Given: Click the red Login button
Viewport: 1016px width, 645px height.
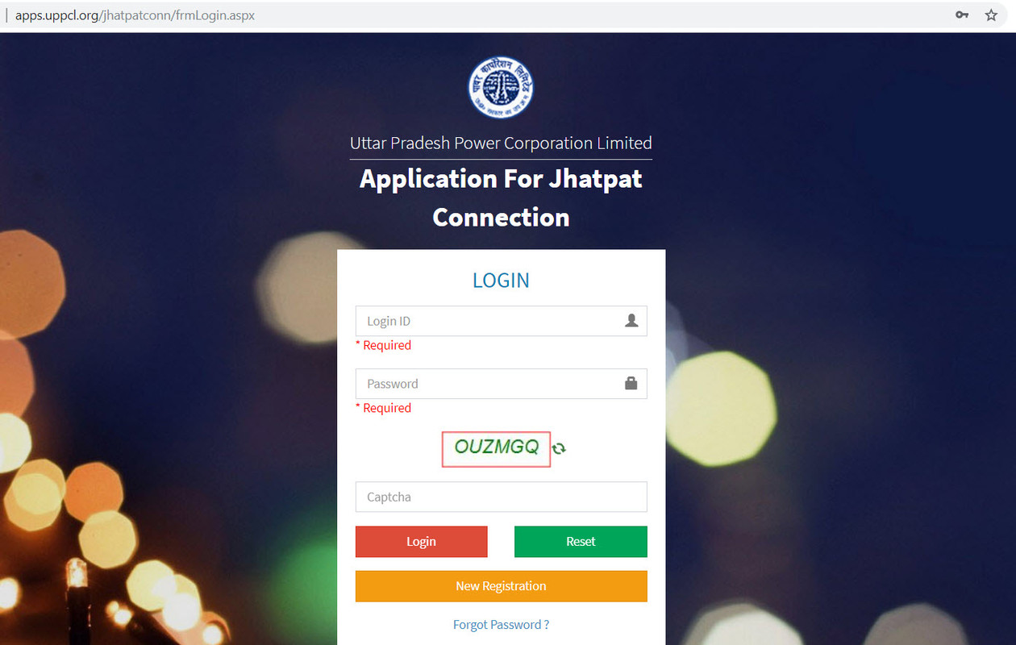Looking at the screenshot, I should (x=422, y=542).
